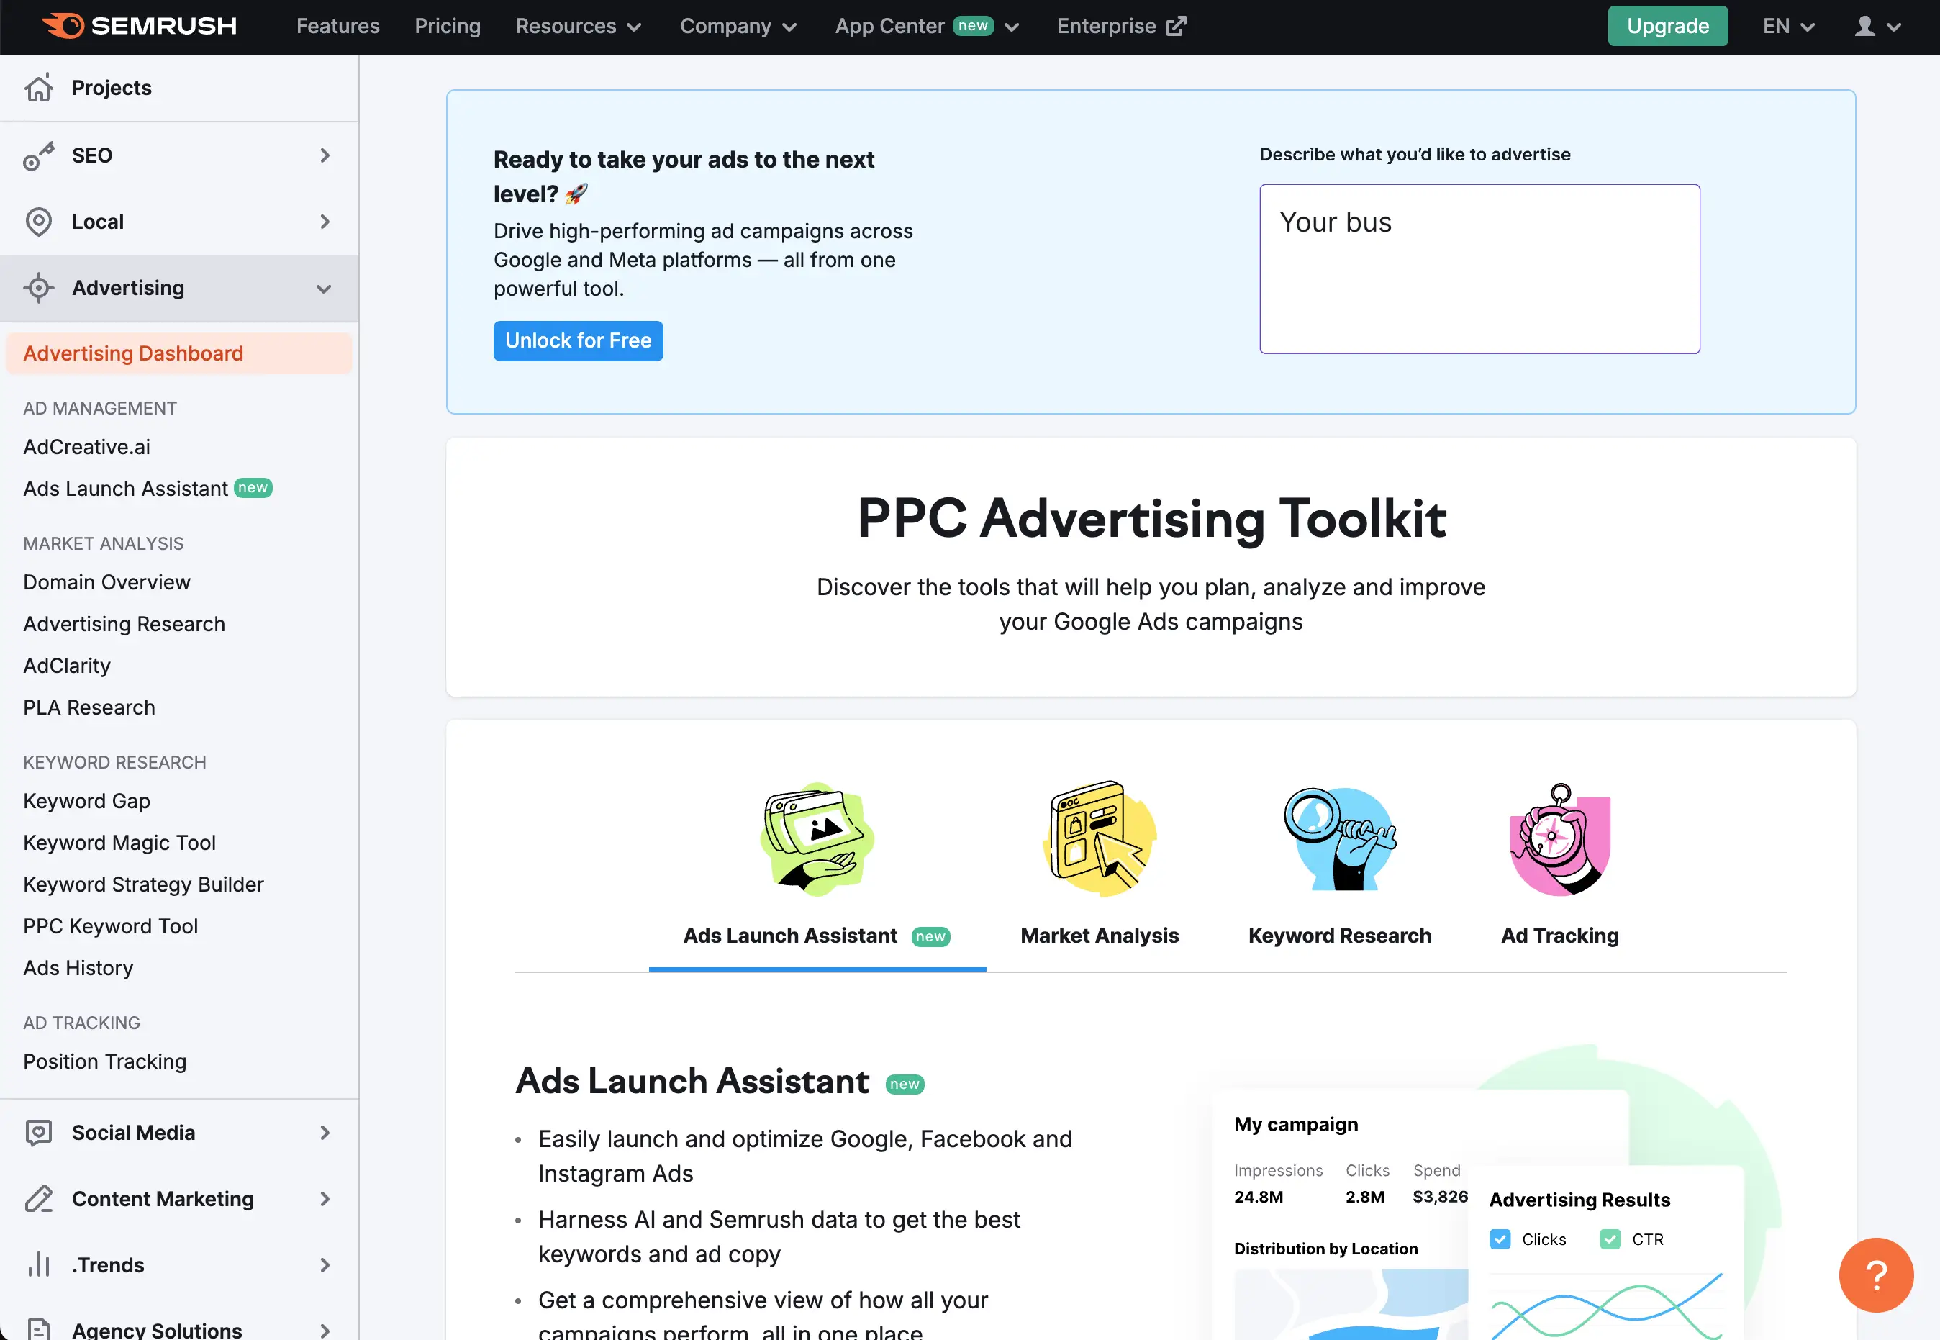The image size is (1940, 1340).
Task: Open Position Tracking in sidebar
Action: (105, 1061)
